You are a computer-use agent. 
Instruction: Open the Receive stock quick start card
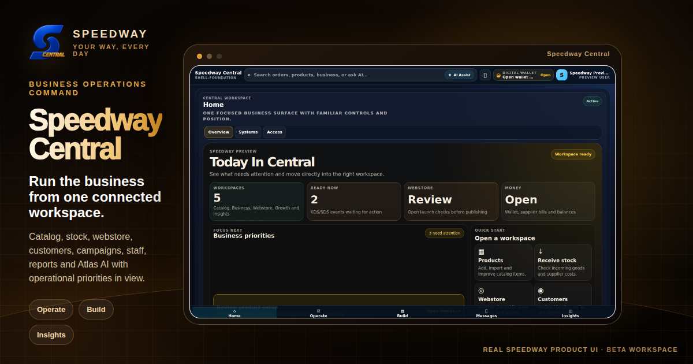coord(563,262)
